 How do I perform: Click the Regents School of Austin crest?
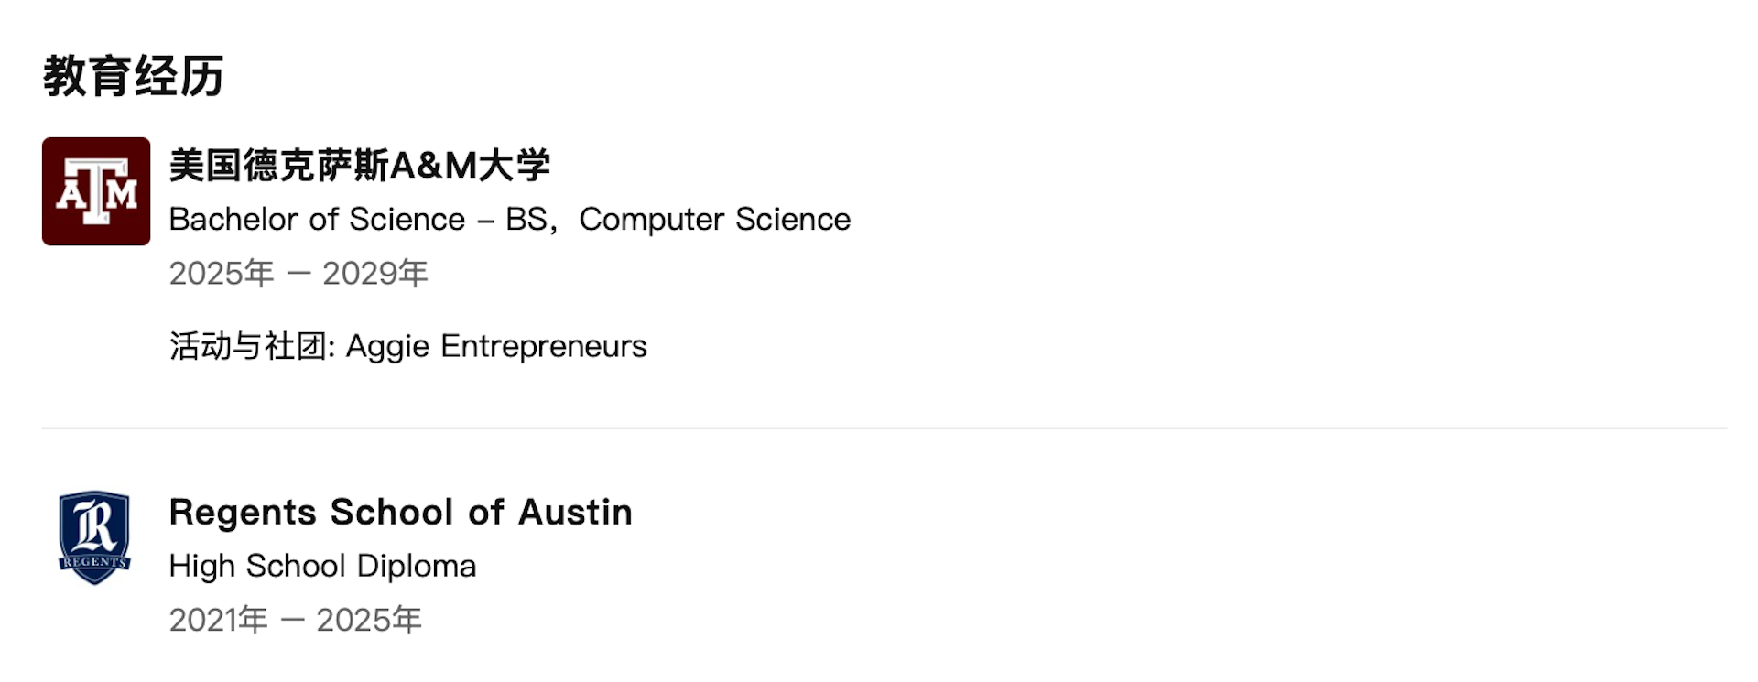pos(94,537)
